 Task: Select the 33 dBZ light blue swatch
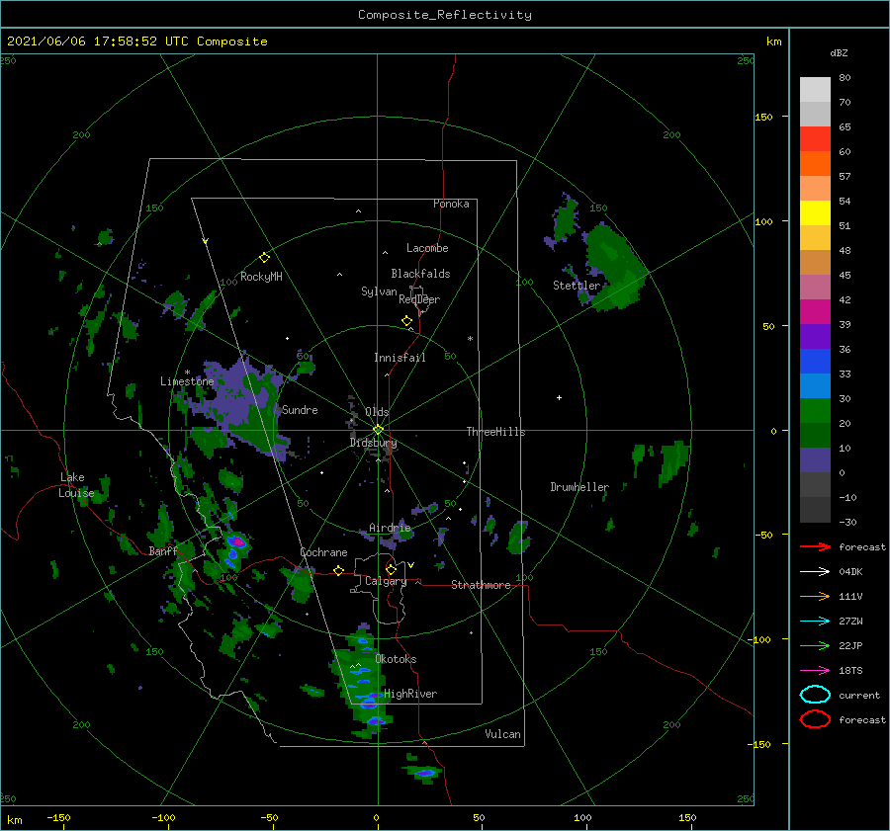point(815,385)
